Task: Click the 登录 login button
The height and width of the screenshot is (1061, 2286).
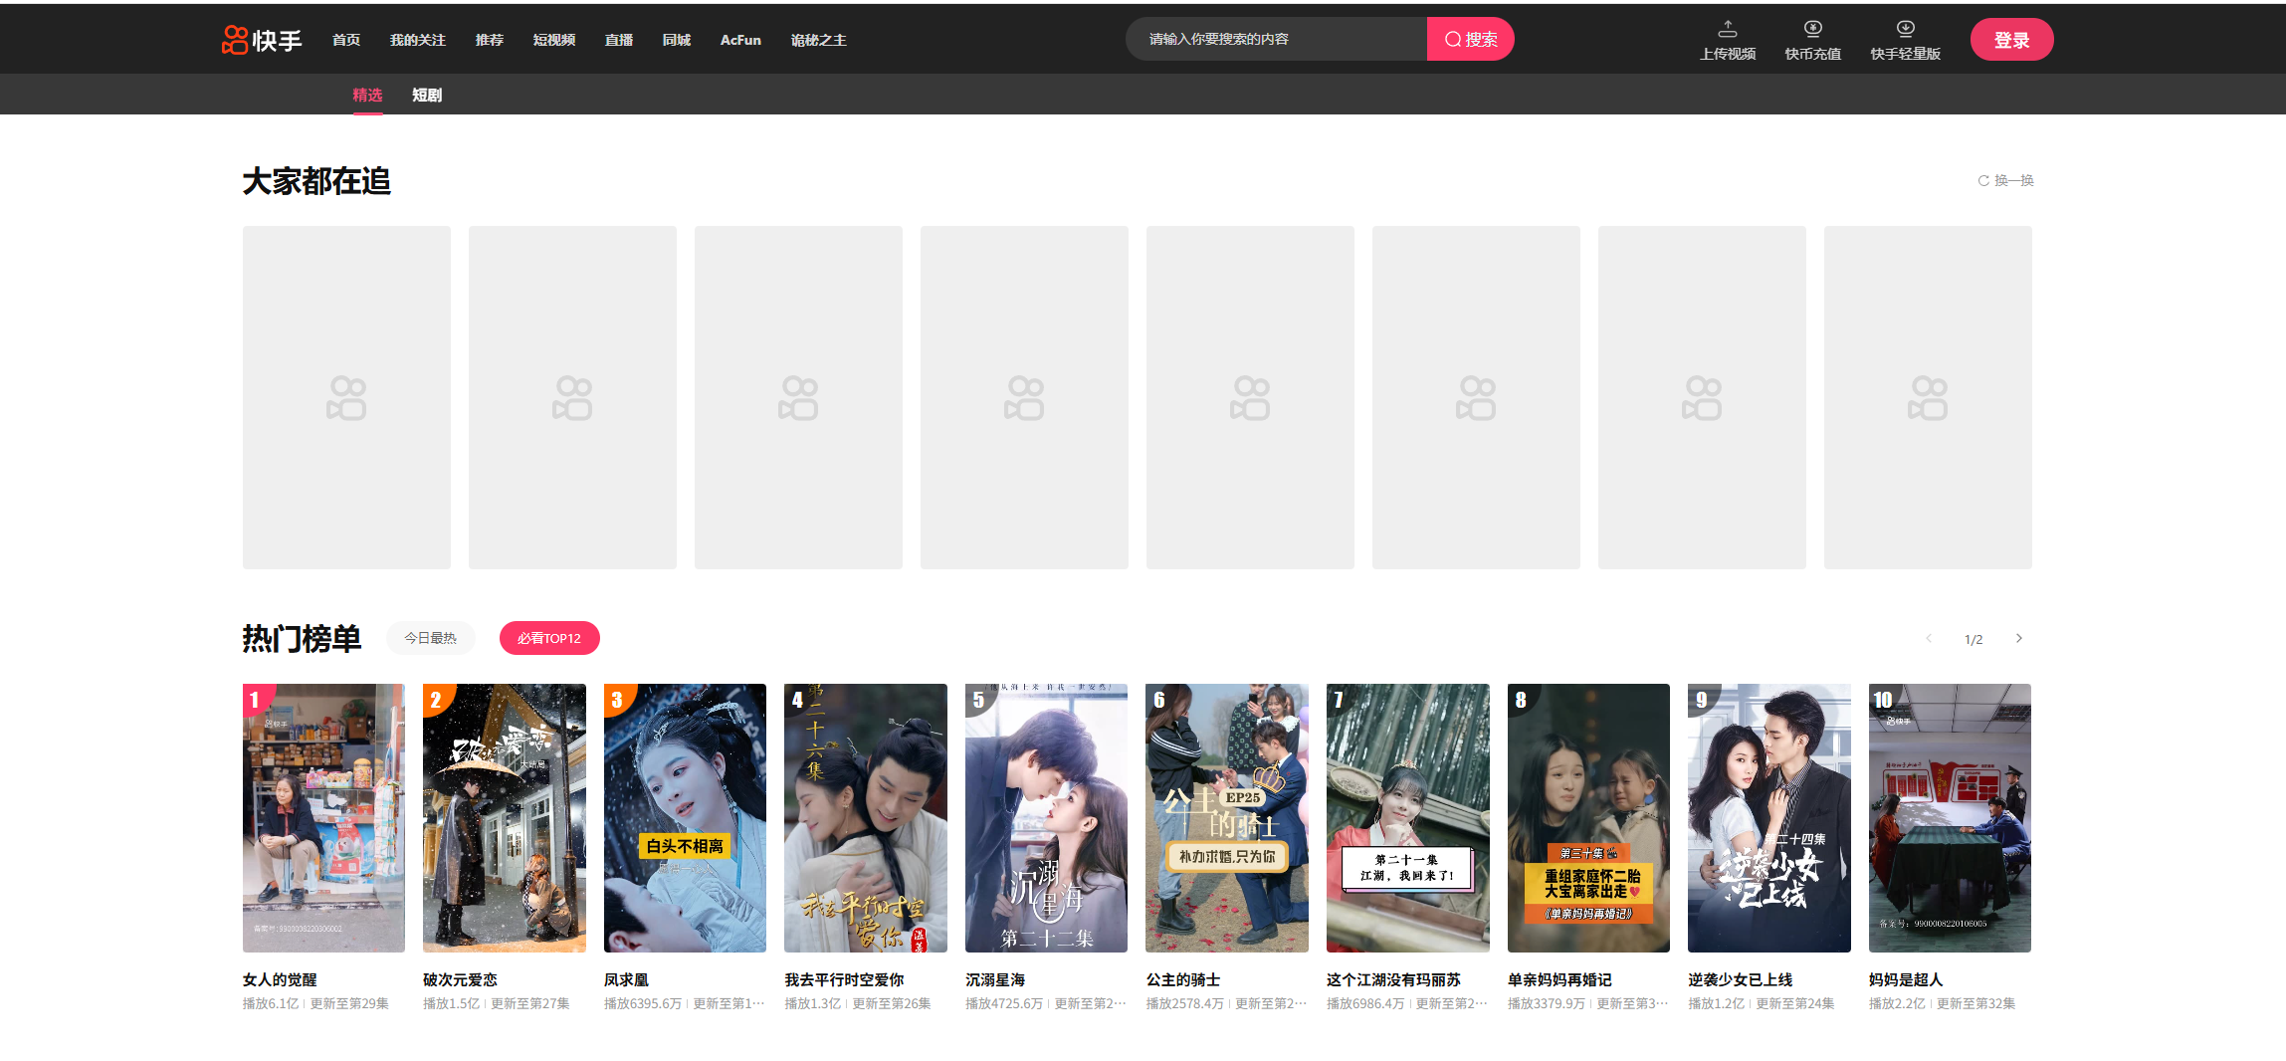Action: coord(2011,40)
